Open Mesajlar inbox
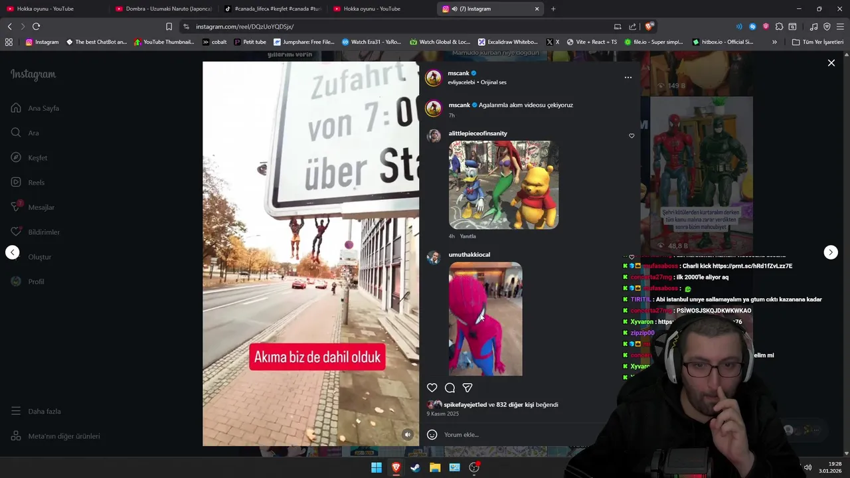 (33, 207)
